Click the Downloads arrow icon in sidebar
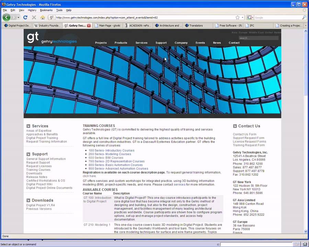This screenshot has height=247, width=309. tap(28, 200)
